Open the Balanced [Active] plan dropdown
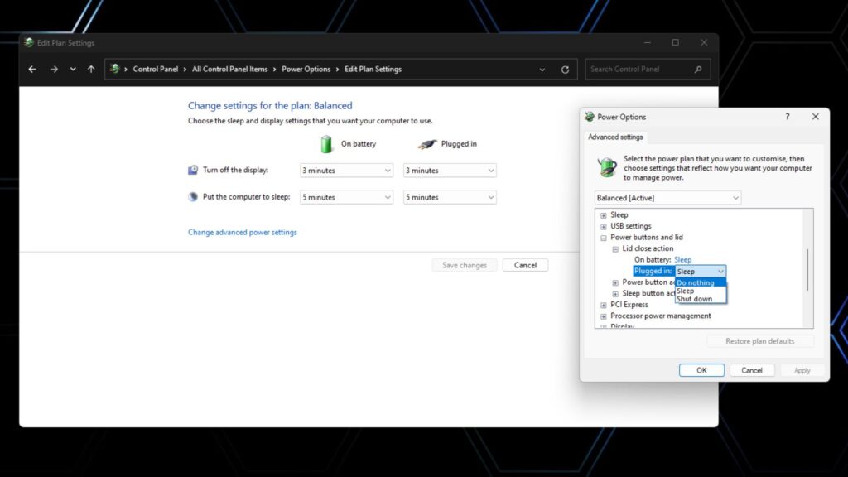The height and width of the screenshot is (477, 848). point(667,198)
